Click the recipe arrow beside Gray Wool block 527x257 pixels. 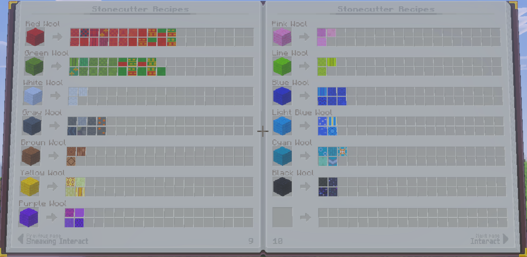(x=55, y=126)
